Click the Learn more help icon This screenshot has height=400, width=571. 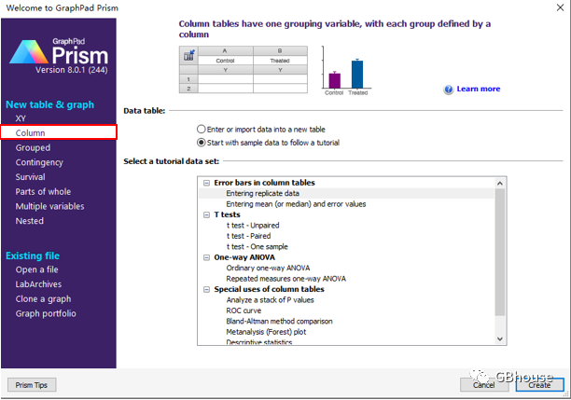point(449,90)
